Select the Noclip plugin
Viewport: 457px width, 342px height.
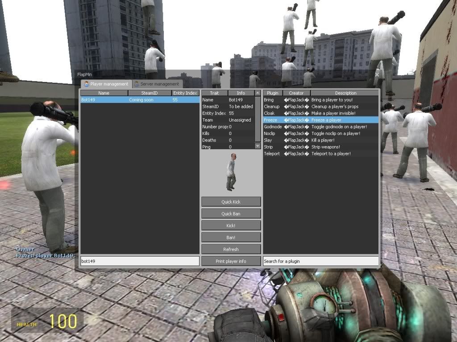tap(321, 133)
